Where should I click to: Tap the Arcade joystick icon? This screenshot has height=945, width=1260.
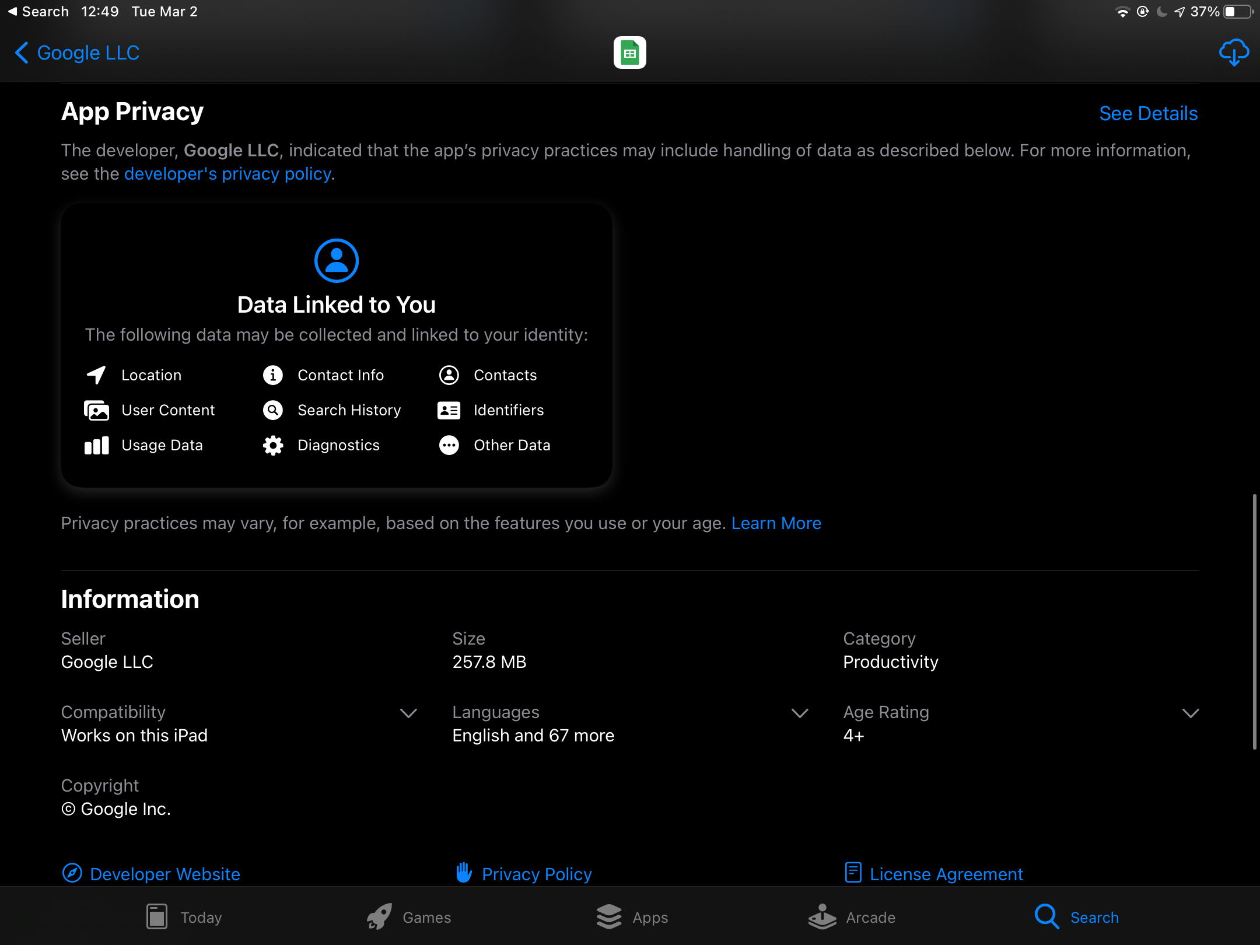pyautogui.click(x=822, y=917)
